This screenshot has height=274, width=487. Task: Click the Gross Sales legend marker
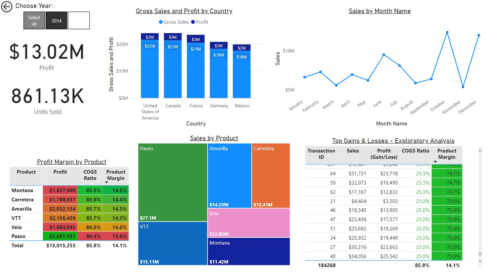pyautogui.click(x=161, y=22)
